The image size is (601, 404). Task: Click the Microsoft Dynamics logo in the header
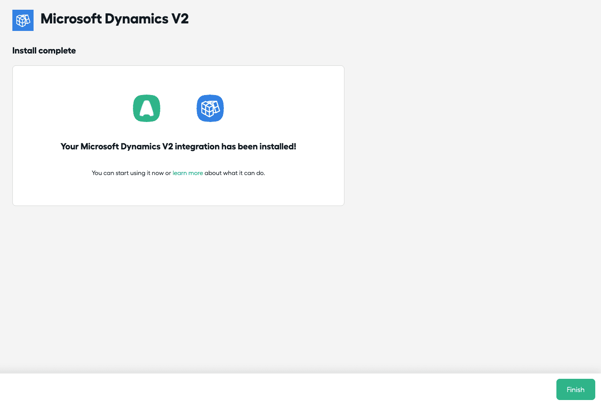23,20
